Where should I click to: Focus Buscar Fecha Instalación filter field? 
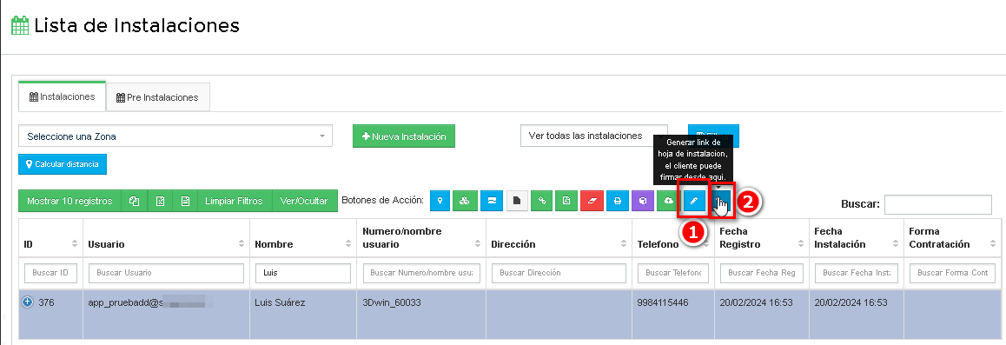pyautogui.click(x=857, y=273)
